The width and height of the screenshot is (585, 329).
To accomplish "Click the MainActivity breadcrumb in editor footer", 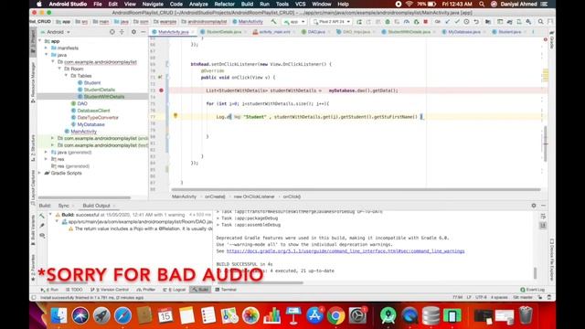I will [x=184, y=196].
